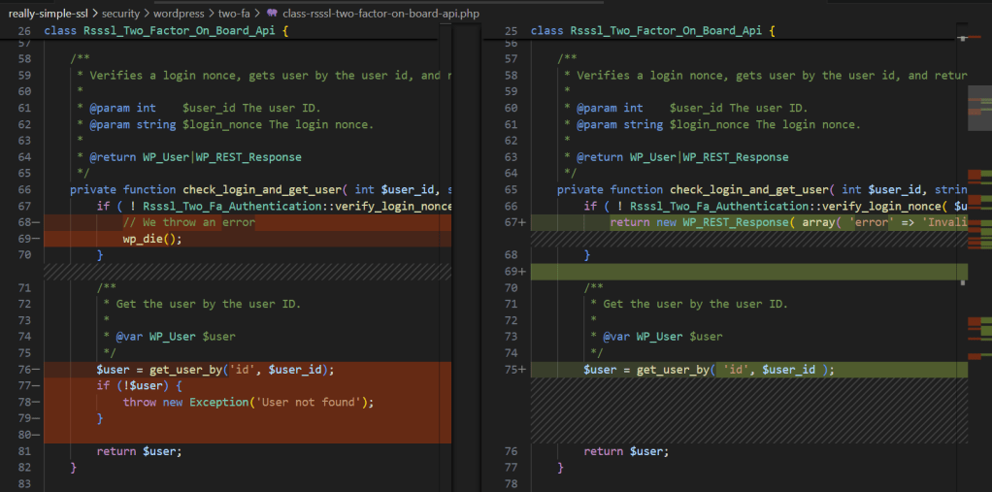Select the two-fa breadcrumb folder
This screenshot has width=992, height=492.
coord(234,15)
